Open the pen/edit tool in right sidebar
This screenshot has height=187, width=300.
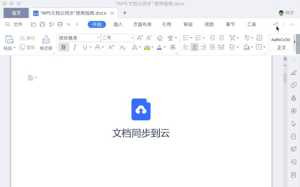click(x=293, y=72)
